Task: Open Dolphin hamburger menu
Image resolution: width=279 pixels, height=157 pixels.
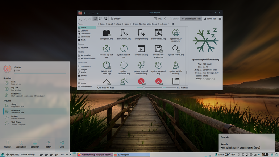Action: pos(220,19)
